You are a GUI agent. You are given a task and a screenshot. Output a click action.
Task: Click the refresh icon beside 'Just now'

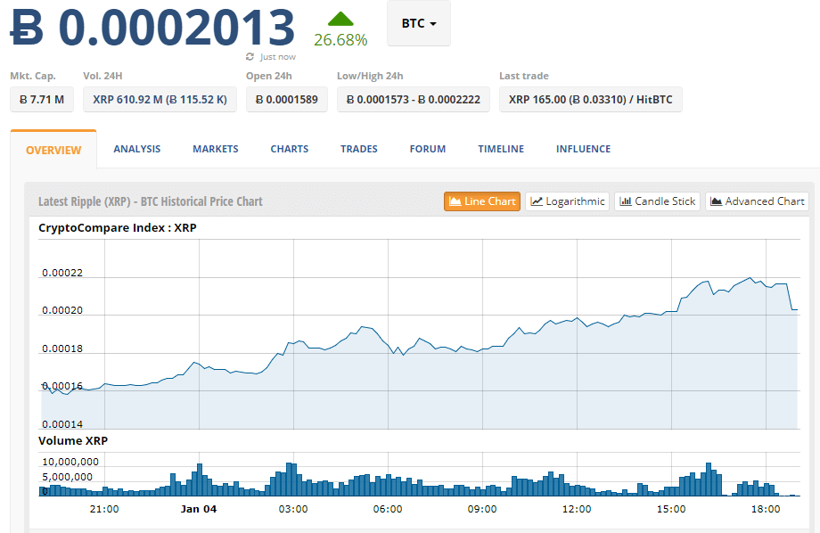point(250,56)
